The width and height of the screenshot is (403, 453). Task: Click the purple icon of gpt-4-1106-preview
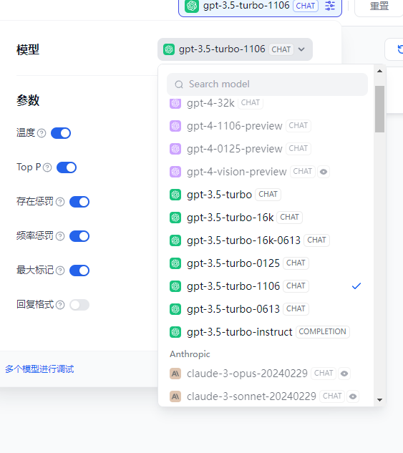(x=175, y=126)
